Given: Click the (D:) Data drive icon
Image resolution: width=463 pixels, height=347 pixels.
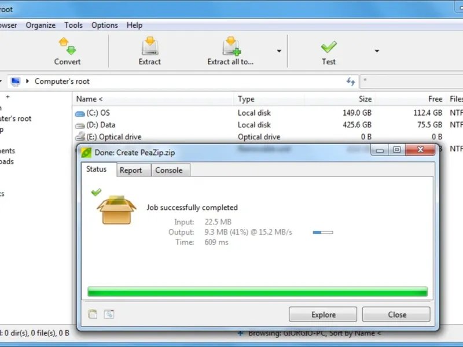Looking at the screenshot, I should pyautogui.click(x=80, y=125).
